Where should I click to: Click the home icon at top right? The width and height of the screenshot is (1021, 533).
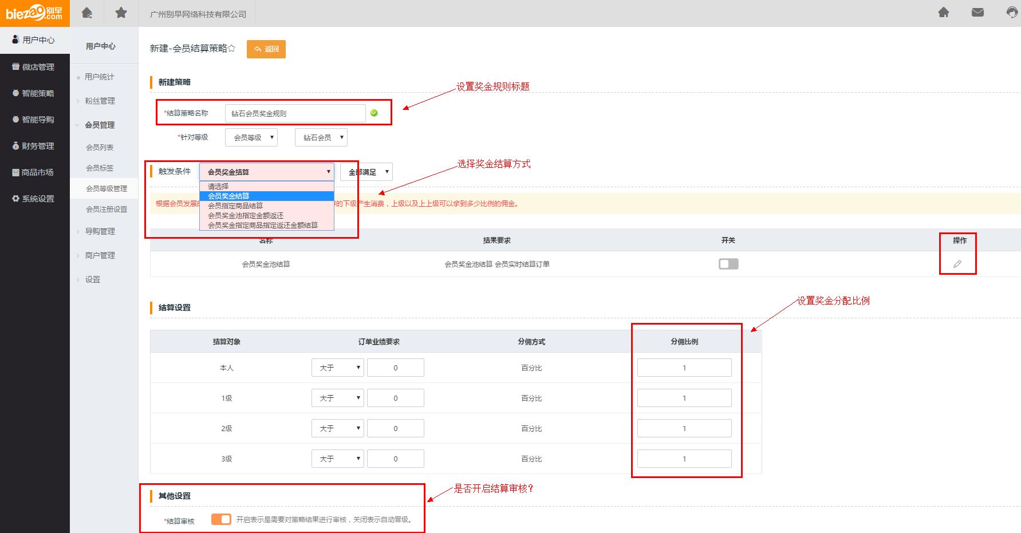944,13
